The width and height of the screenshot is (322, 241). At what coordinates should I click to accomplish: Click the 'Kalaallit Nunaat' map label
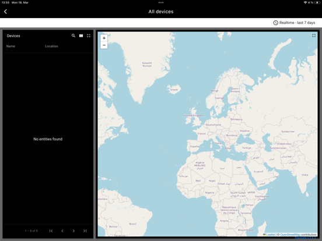147,65
